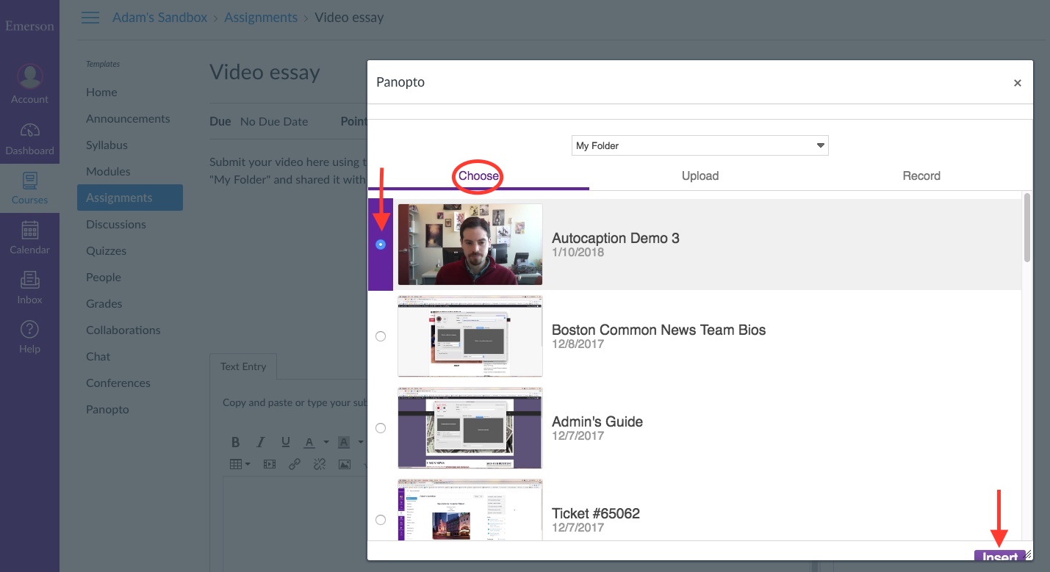Screen dimensions: 1050x572
Task: Click the 1/10/2018 date text
Action: pos(578,252)
